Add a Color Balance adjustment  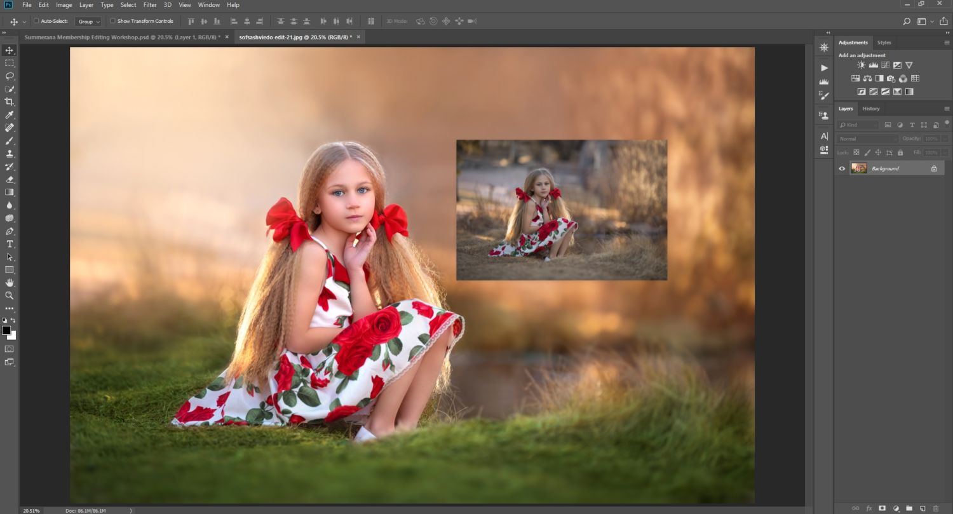pos(867,78)
